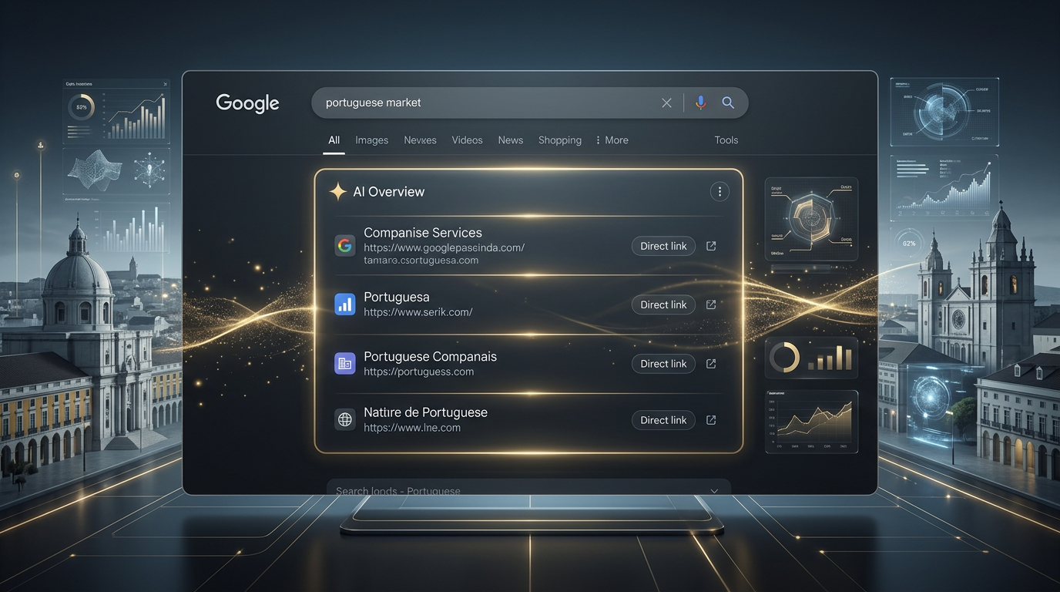The width and height of the screenshot is (1060, 592).
Task: Clear the search box with the X icon
Action: (x=666, y=103)
